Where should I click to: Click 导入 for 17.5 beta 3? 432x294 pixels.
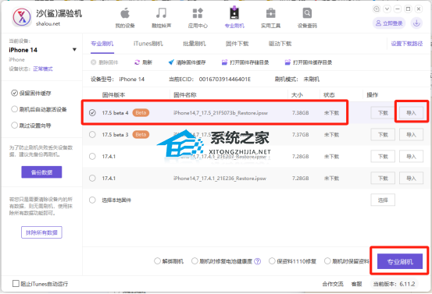pyautogui.click(x=412, y=135)
